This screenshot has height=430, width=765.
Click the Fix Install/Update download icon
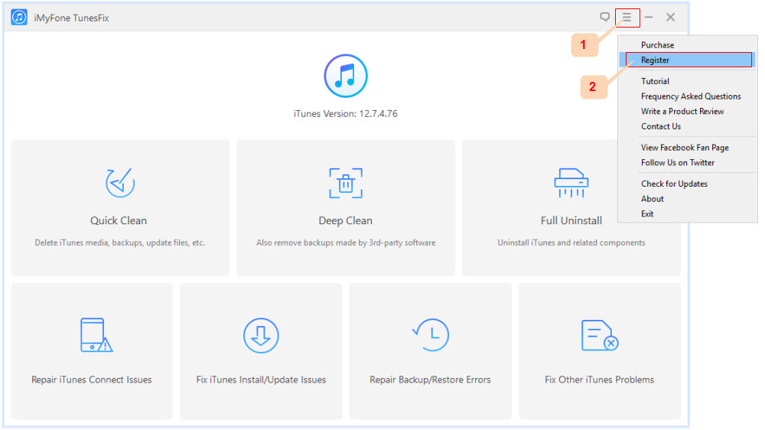coord(261,335)
